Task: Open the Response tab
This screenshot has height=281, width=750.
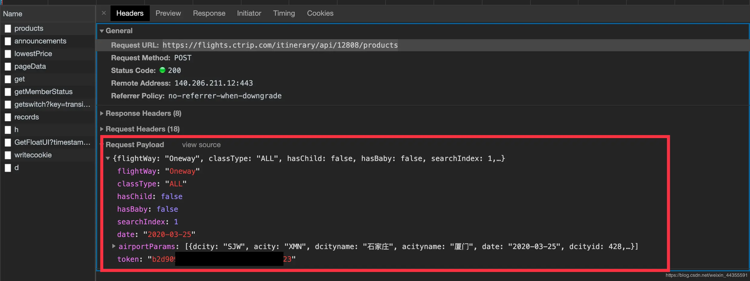Action: coord(209,13)
